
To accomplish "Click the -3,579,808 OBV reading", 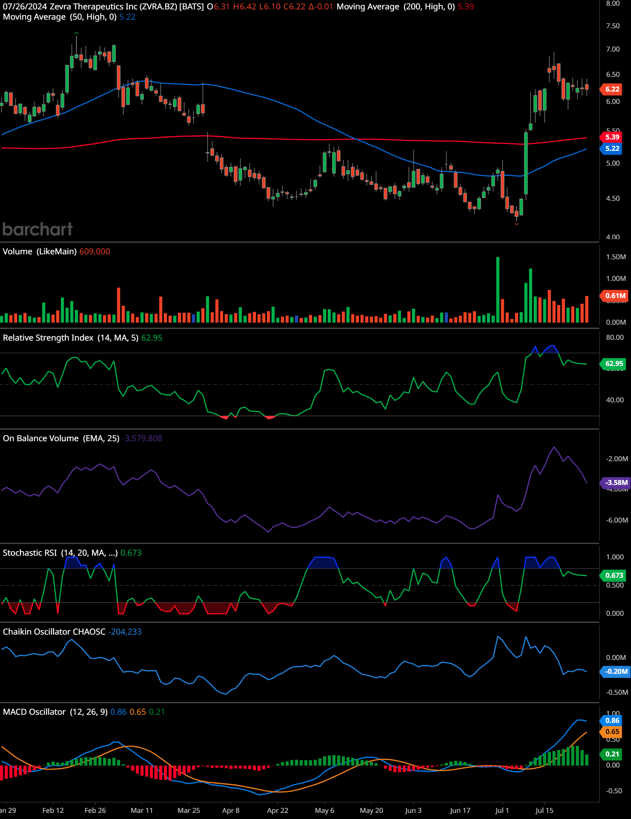I will coord(142,438).
